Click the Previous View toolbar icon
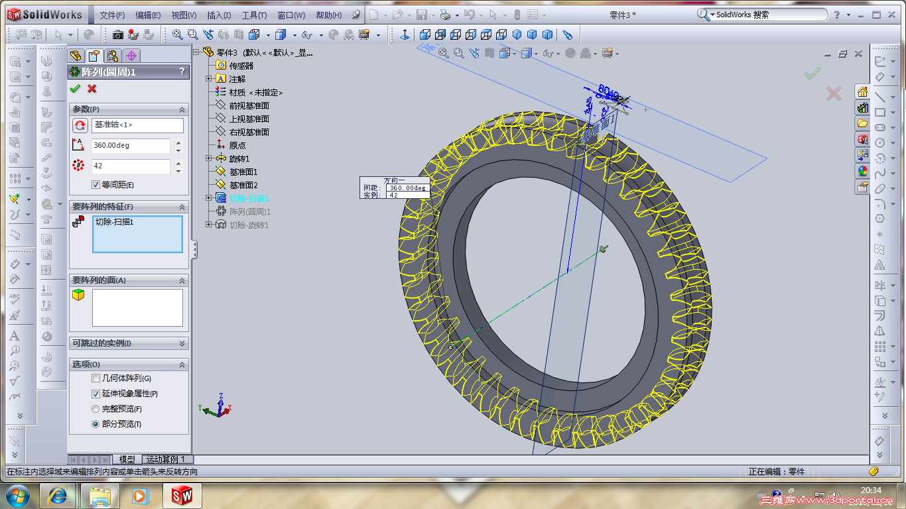 tap(208, 34)
